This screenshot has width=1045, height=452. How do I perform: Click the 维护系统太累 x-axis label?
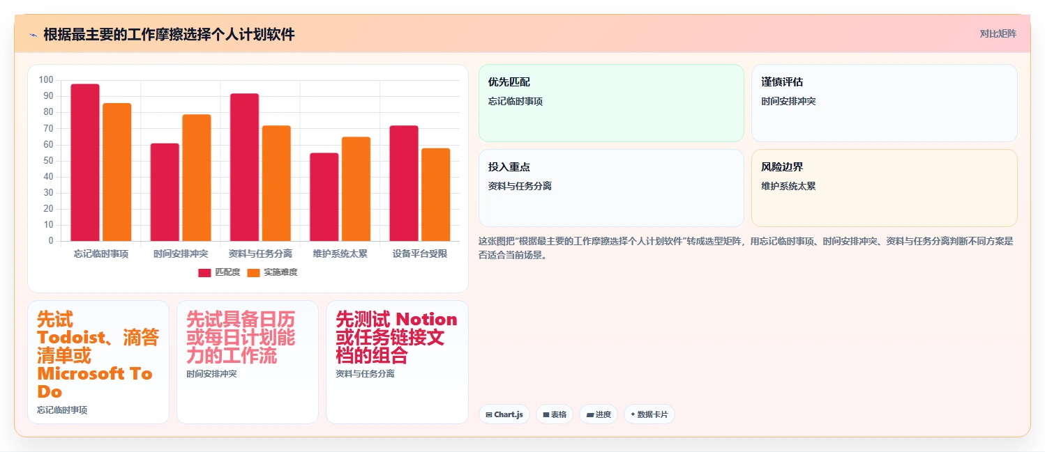coord(340,254)
